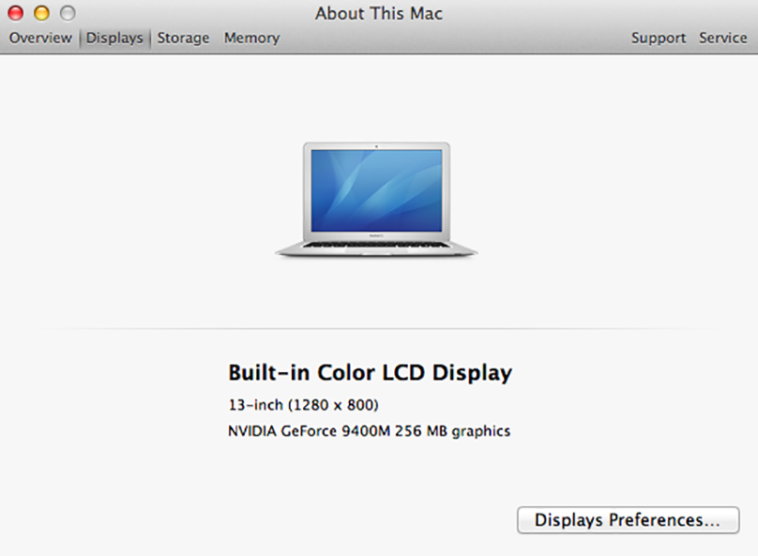The image size is (758, 556).
Task: Click the NVIDIA GeForce 9400M graphics line
Action: pyautogui.click(x=369, y=431)
